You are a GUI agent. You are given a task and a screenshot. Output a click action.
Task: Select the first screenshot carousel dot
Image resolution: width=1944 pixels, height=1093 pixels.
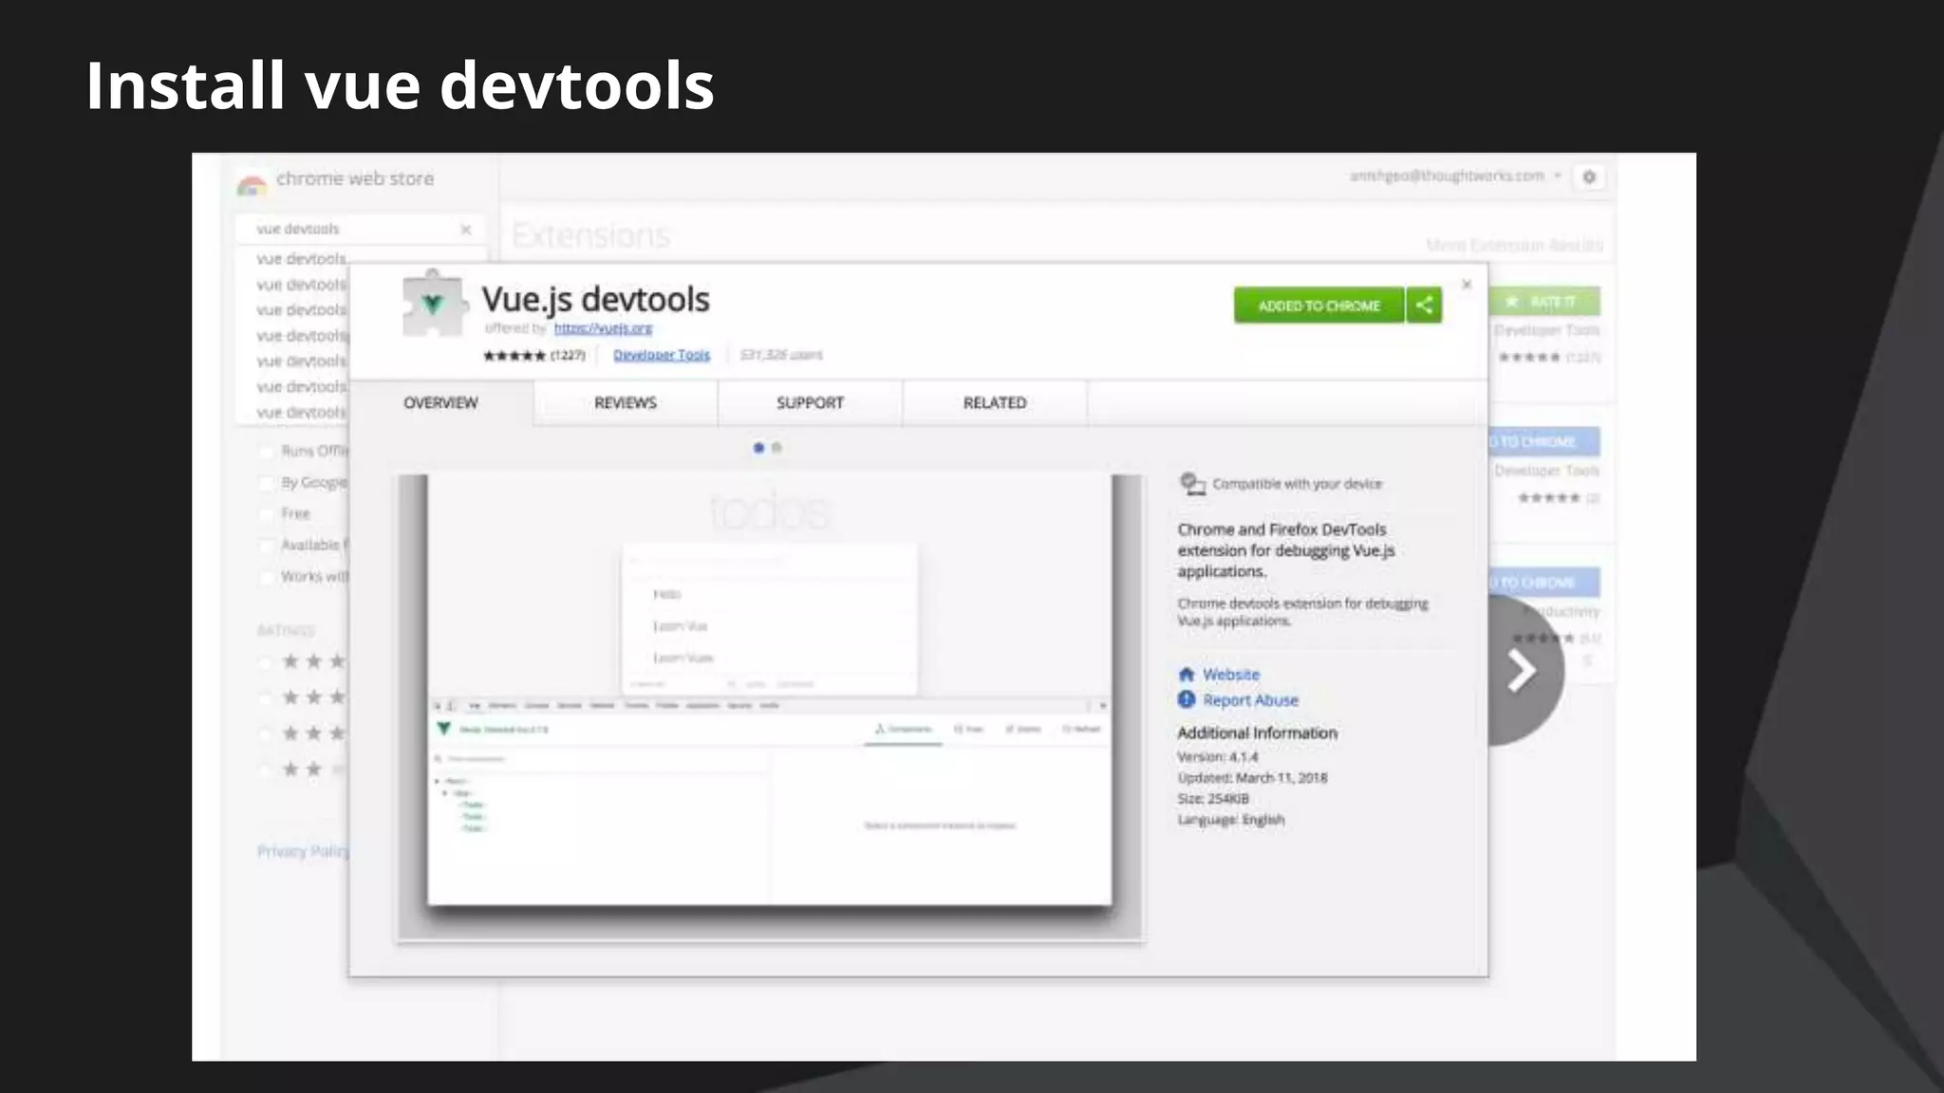[x=758, y=448]
